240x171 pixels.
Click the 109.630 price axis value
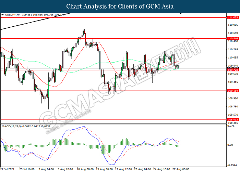233,74
